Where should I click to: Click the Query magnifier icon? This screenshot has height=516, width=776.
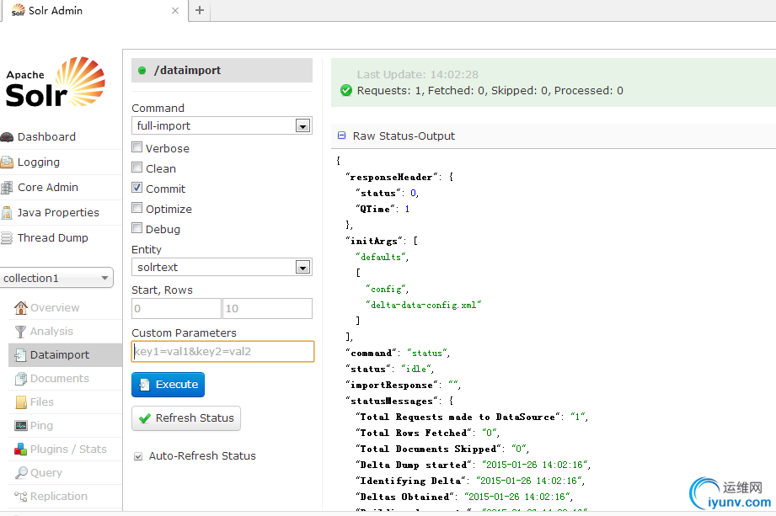pos(21,473)
